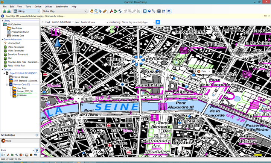Image resolution: width=271 pixels, height=163 pixels.
Task: Dismiss the yellow notification bar
Action: pos(269,16)
